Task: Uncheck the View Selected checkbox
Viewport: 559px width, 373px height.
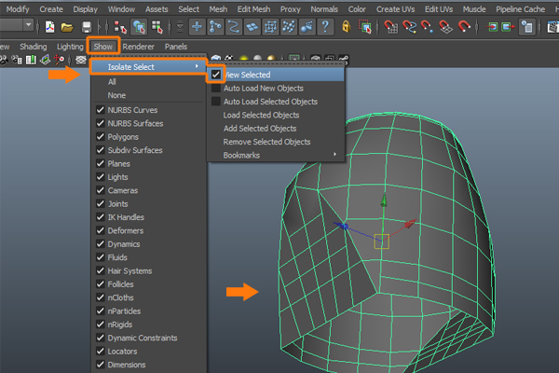Action: tap(216, 75)
